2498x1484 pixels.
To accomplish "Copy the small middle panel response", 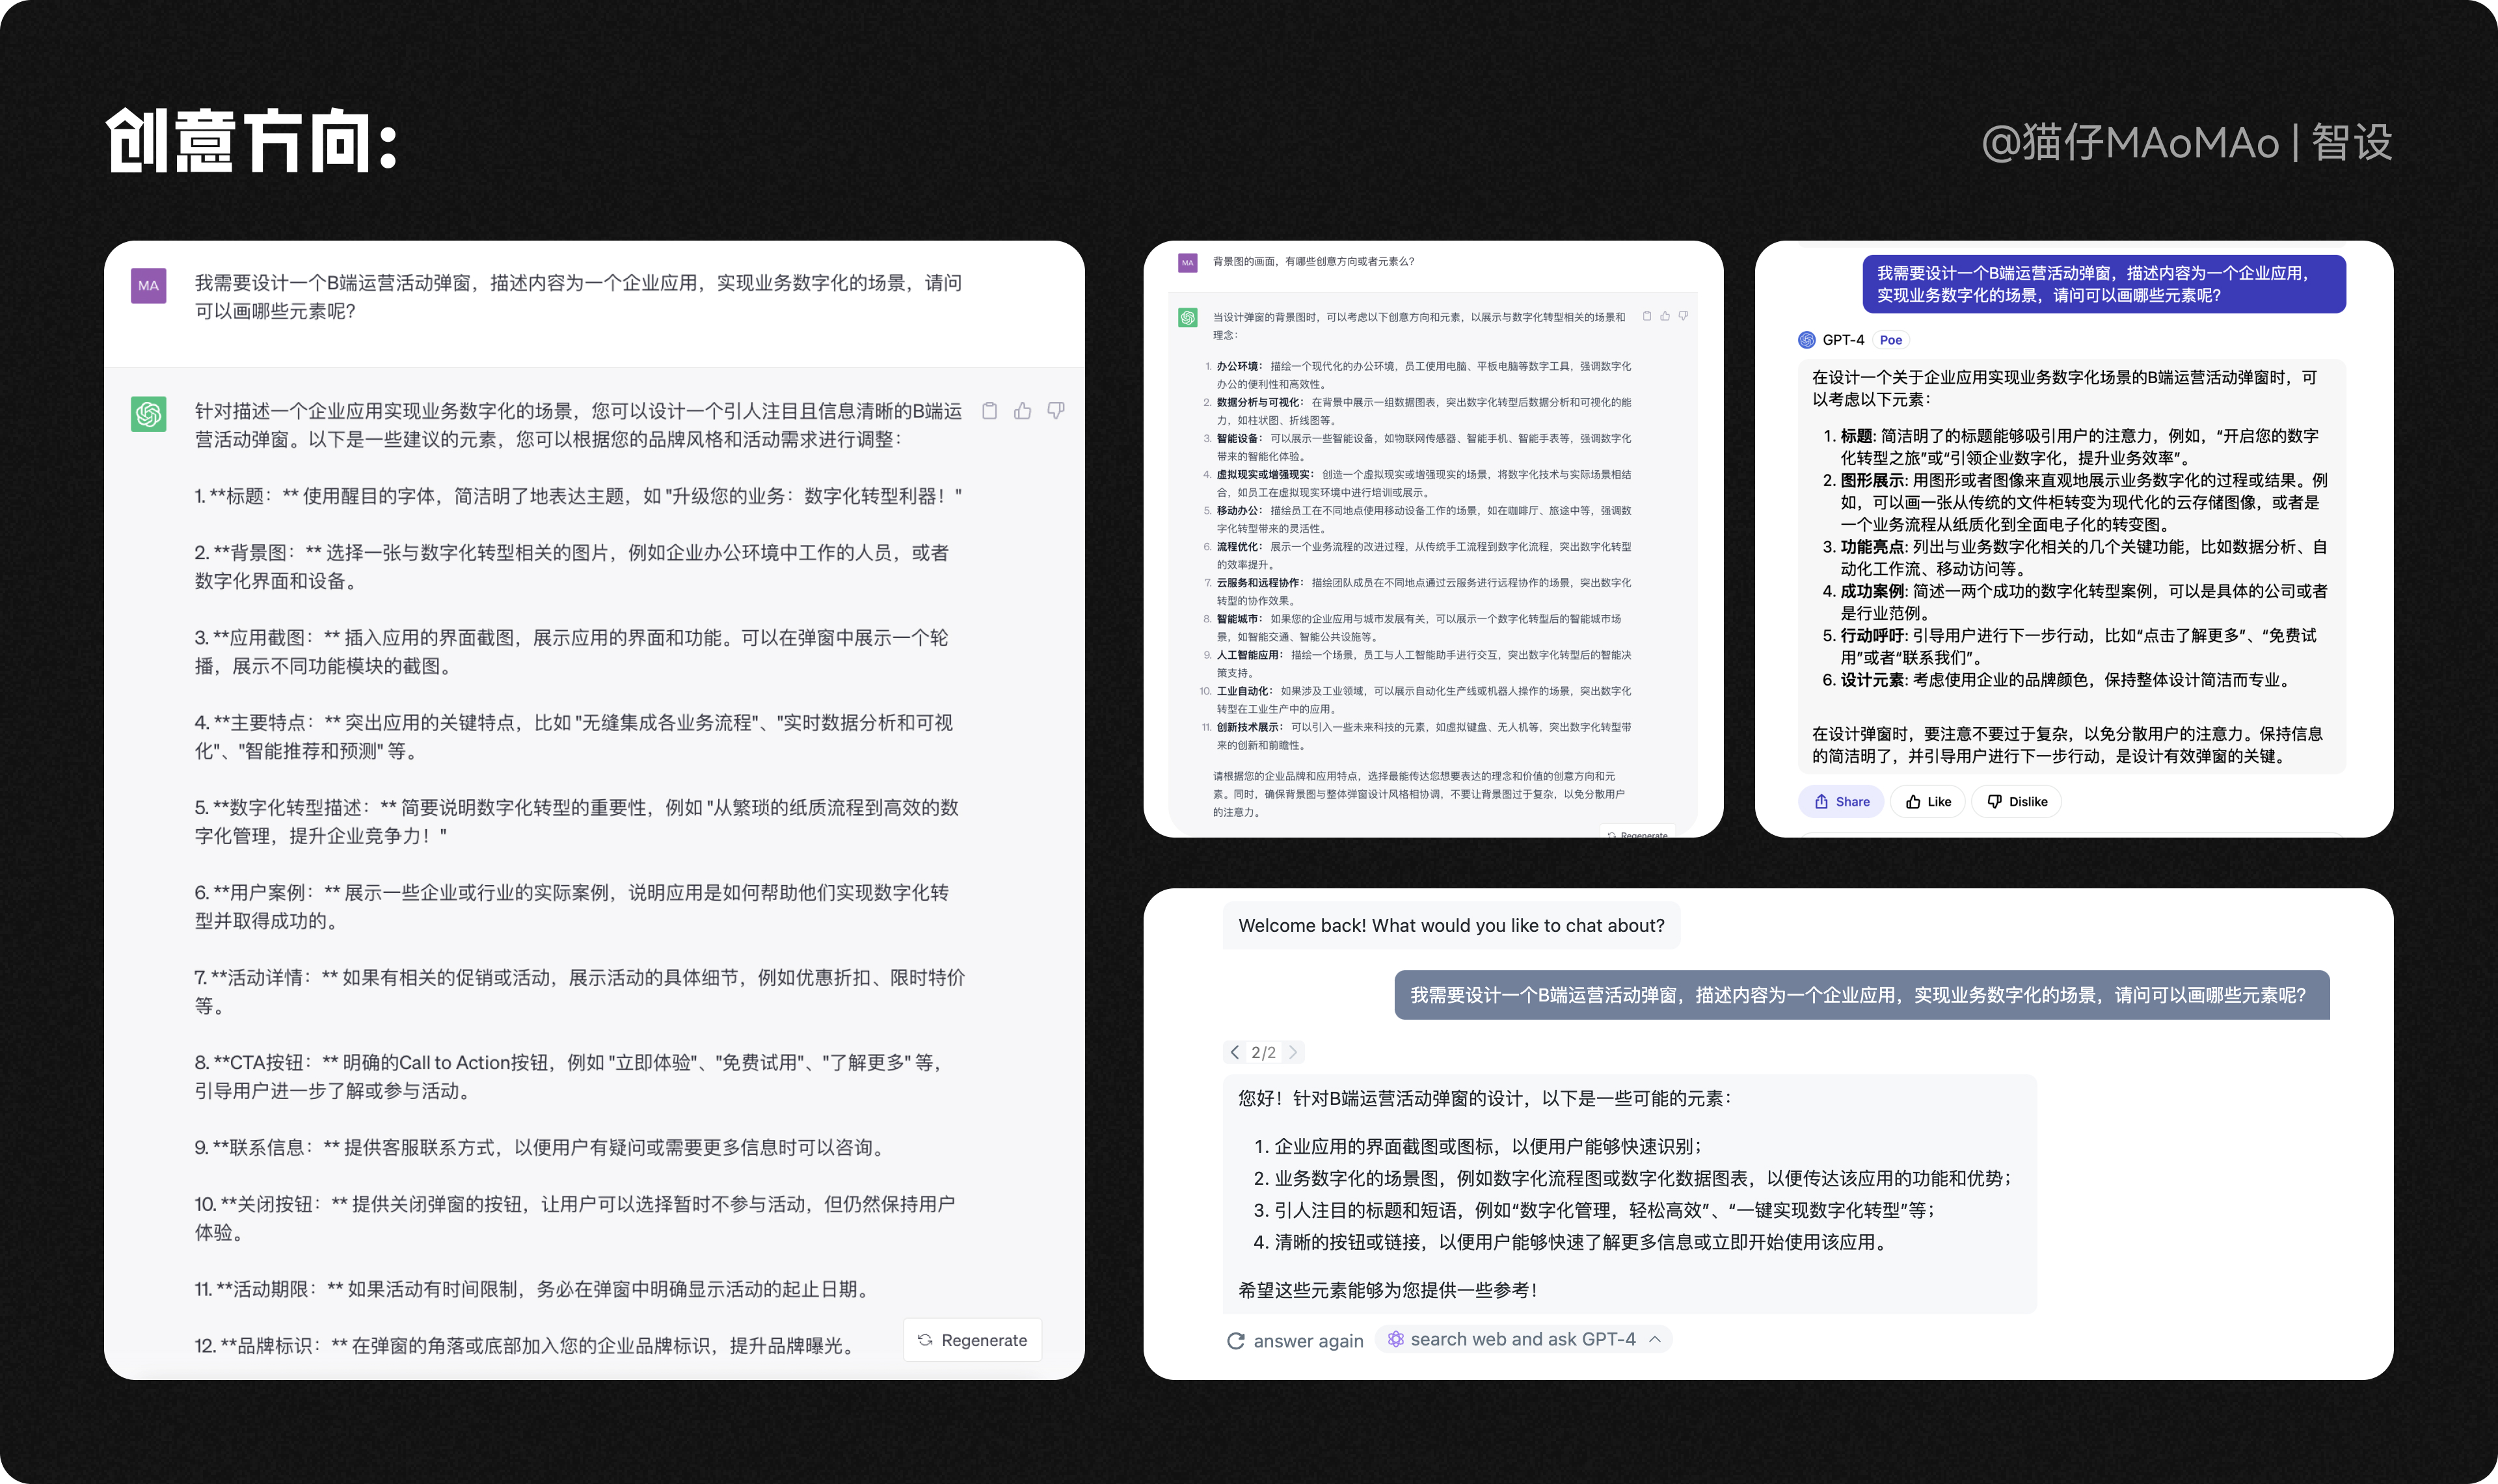I will 1647,316.
